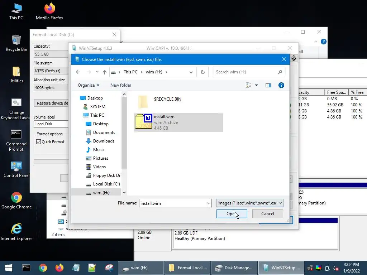The image size is (367, 275).
Task: Open the NTFS file system dropdown
Action: point(51,71)
